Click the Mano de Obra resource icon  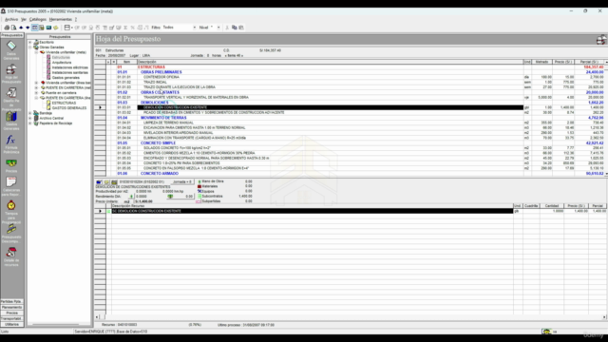pos(199,181)
